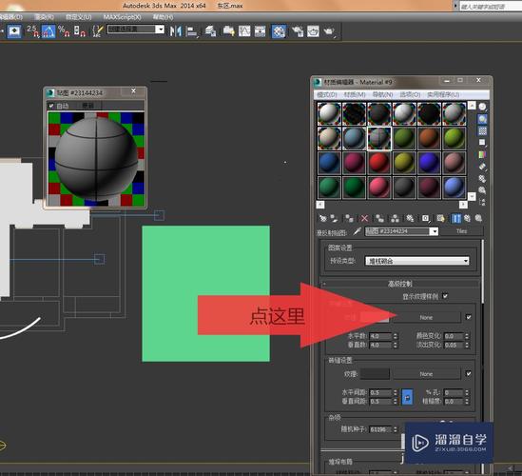This screenshot has width=522, height=476.
Task: Toggle grout texture map enable checkbox
Action: (469, 374)
